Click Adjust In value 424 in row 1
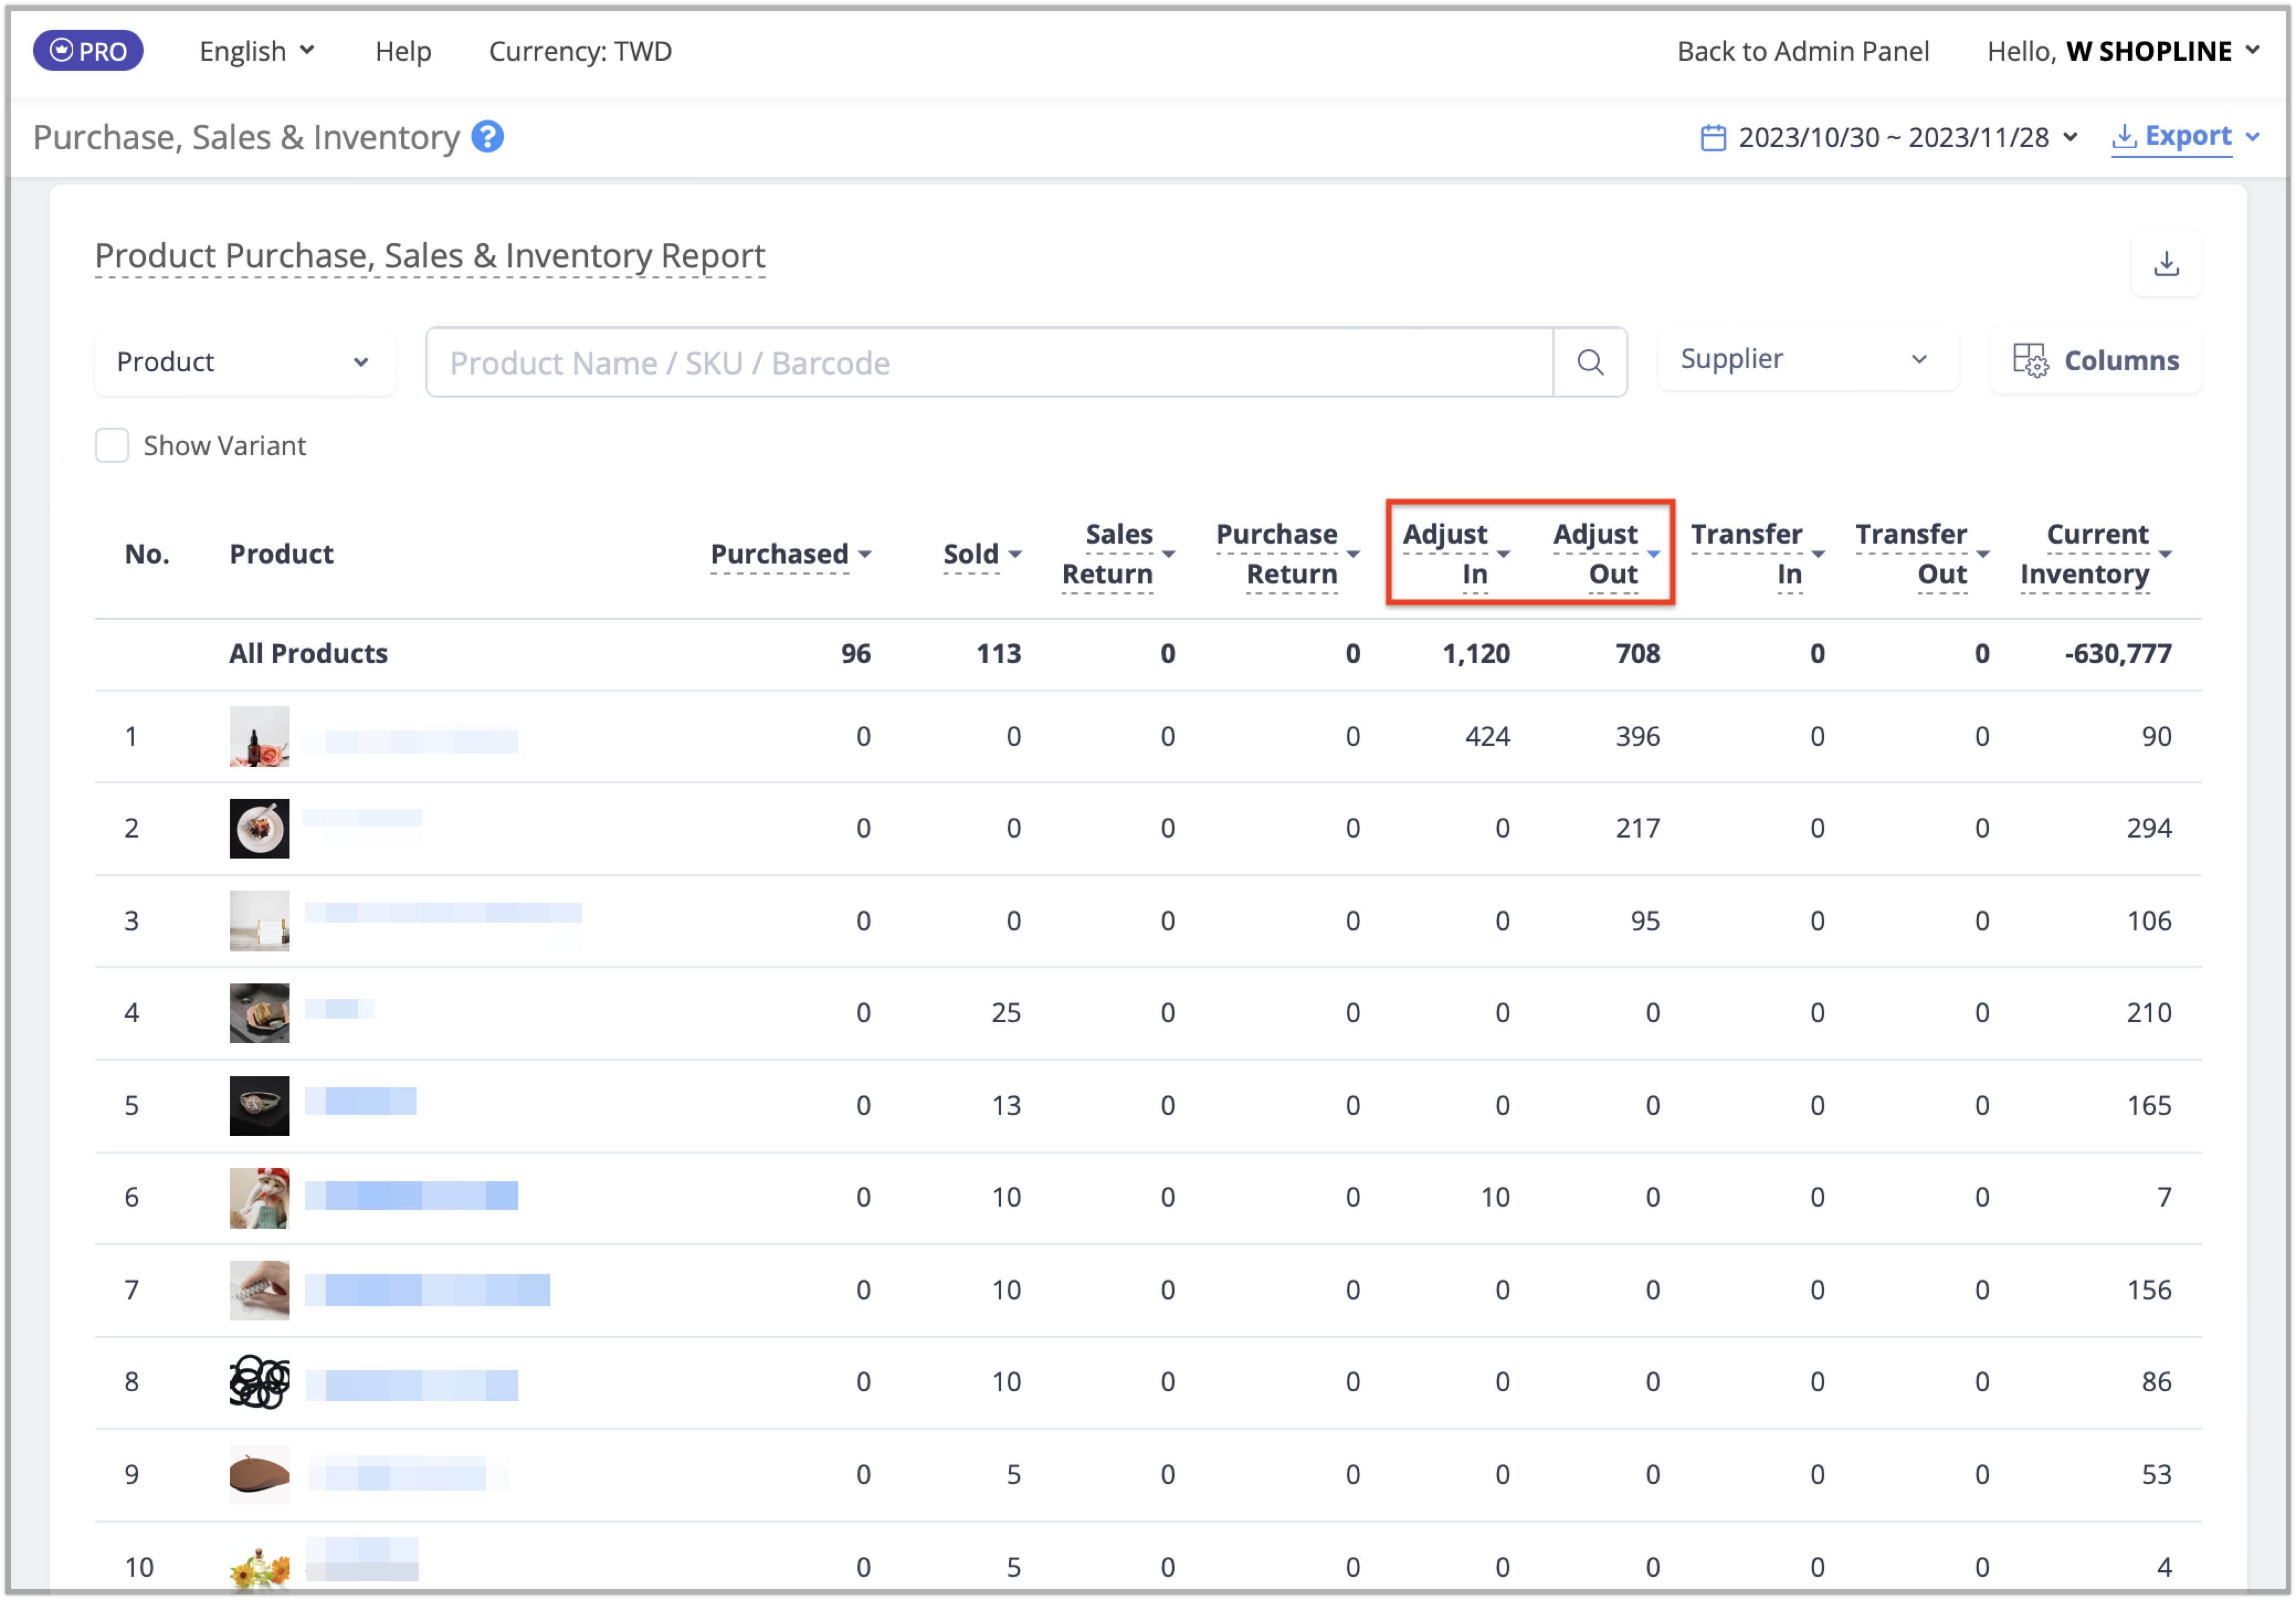This screenshot has height=1600, width=2296. pos(1488,737)
